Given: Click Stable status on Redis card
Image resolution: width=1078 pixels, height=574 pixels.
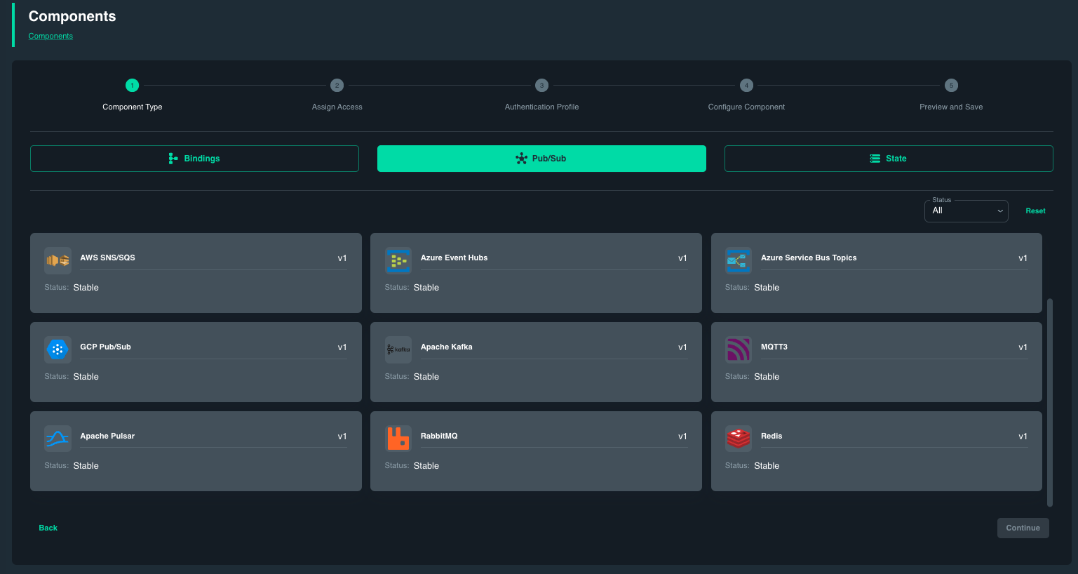Looking at the screenshot, I should pyautogui.click(x=767, y=466).
